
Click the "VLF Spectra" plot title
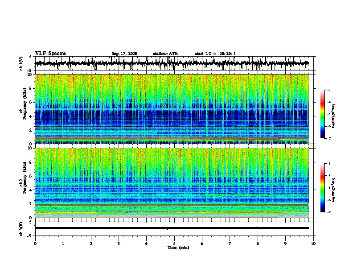point(50,54)
